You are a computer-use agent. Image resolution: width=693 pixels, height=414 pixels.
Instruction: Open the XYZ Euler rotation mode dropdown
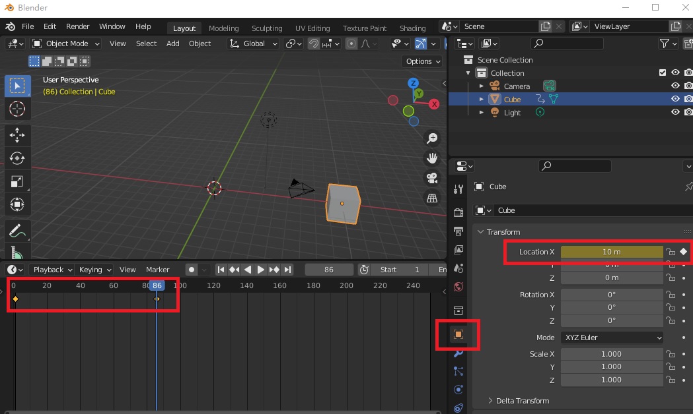click(612, 338)
